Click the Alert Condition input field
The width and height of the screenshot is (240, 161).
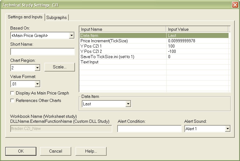[x=149, y=129]
